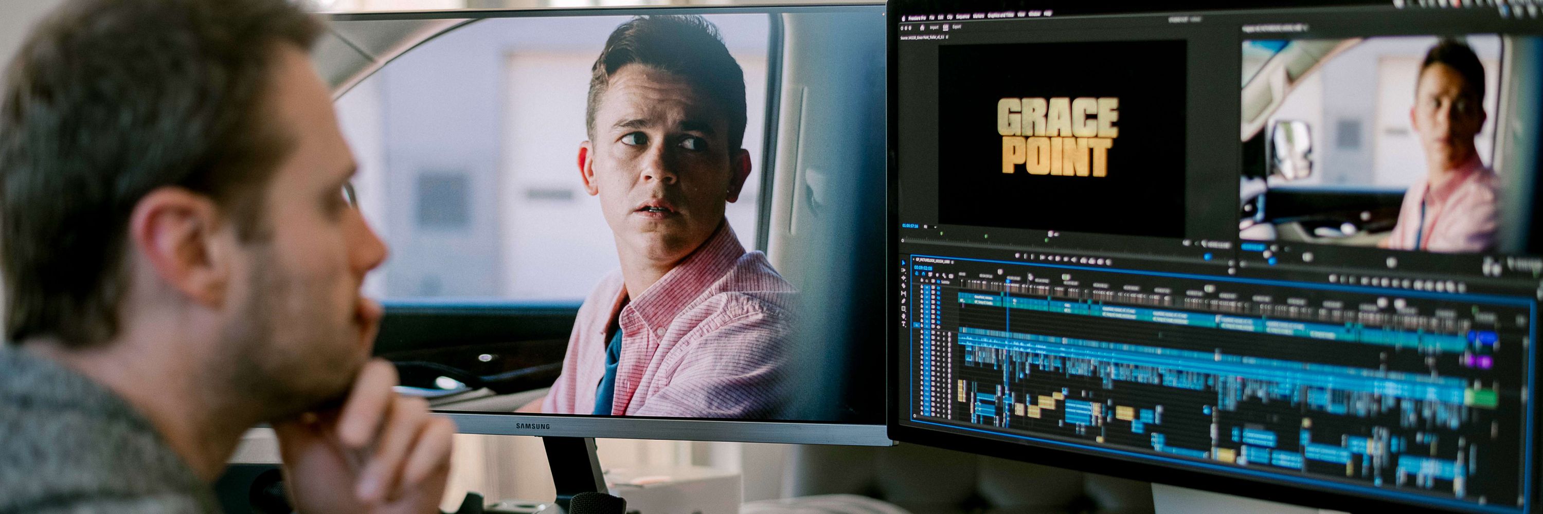This screenshot has height=514, width=1543.
Task: Open the File menu
Action: click(x=932, y=18)
